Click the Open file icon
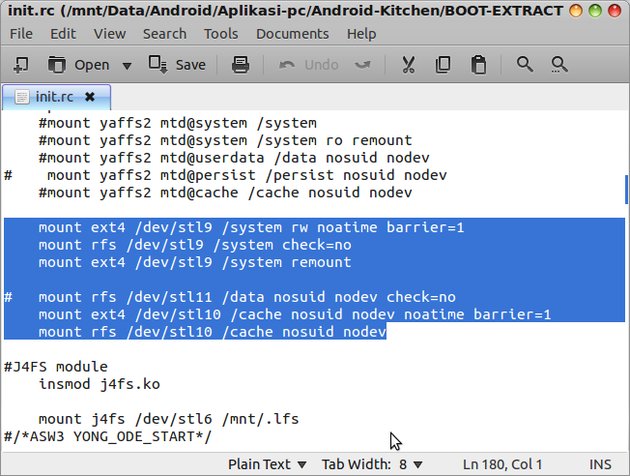630x476 pixels. [81, 65]
